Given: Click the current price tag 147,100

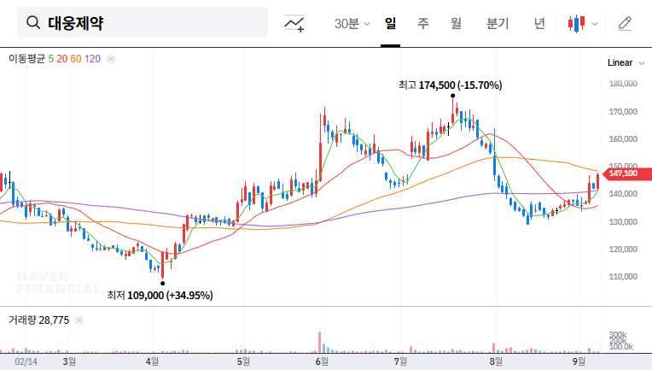Looking at the screenshot, I should click(626, 173).
